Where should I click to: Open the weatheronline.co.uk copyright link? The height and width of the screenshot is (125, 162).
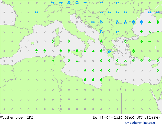click(x=141, y=123)
